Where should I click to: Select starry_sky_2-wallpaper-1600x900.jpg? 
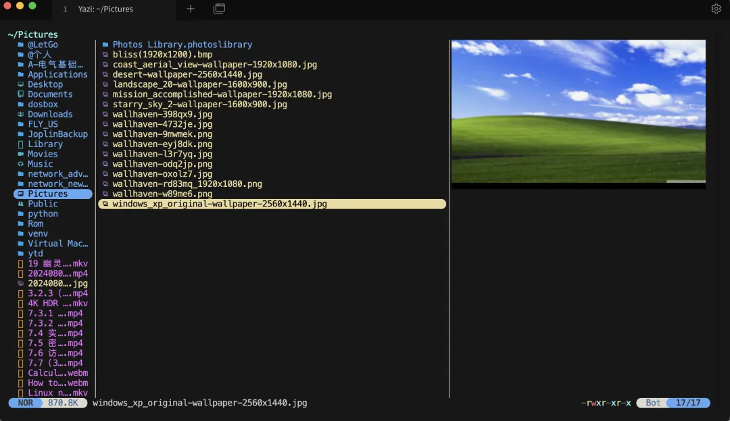tap(199, 105)
